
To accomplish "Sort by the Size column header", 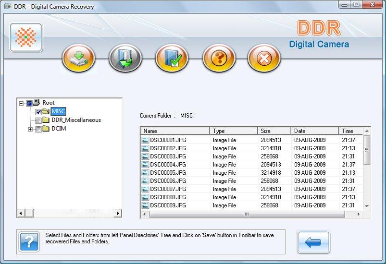I will point(274,131).
